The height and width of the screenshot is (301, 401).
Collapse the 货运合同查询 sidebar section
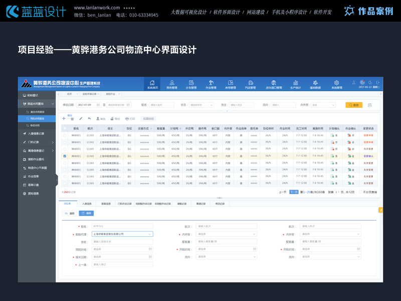tap(53, 104)
